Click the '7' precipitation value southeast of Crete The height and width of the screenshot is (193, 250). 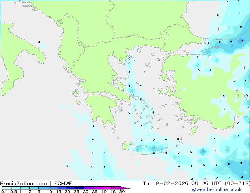pyautogui.click(x=203, y=152)
